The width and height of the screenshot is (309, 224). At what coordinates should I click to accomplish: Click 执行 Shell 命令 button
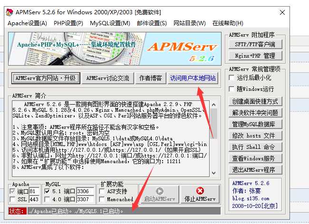[x=255, y=147]
